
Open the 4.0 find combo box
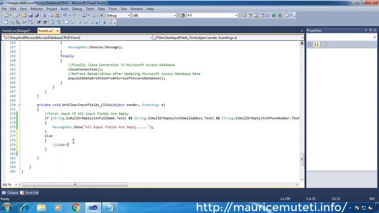[236, 15]
